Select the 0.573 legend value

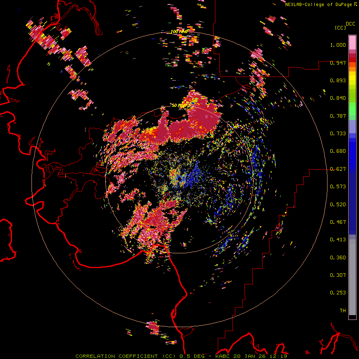pyautogui.click(x=338, y=187)
